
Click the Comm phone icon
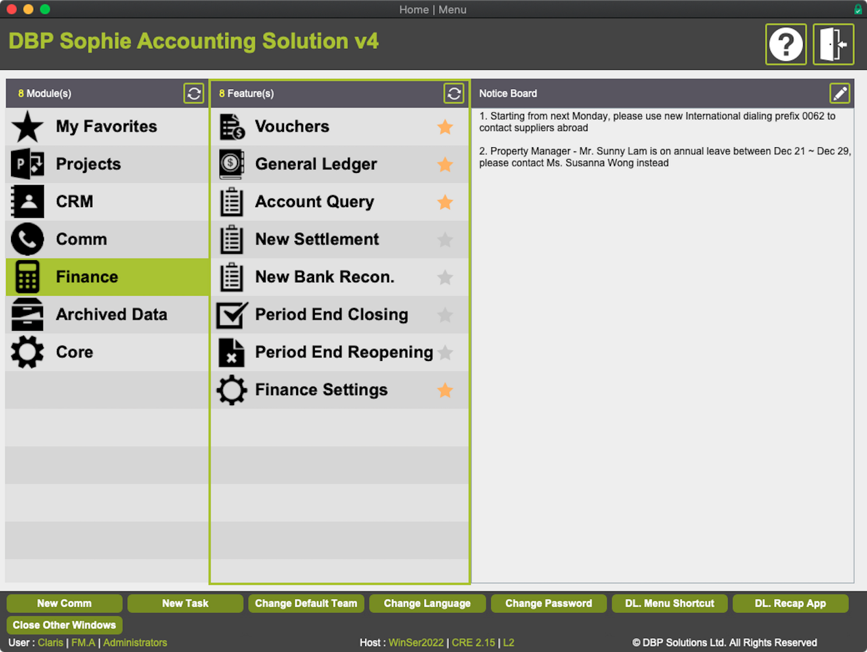(x=27, y=239)
